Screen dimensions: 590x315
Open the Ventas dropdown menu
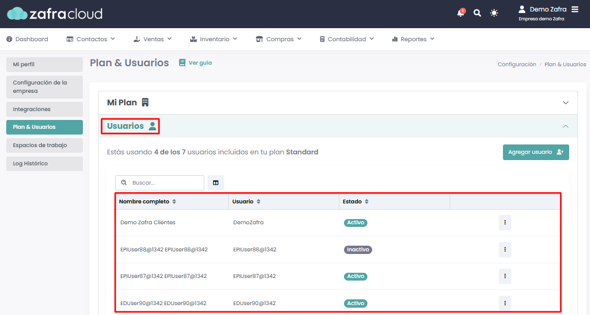point(153,39)
